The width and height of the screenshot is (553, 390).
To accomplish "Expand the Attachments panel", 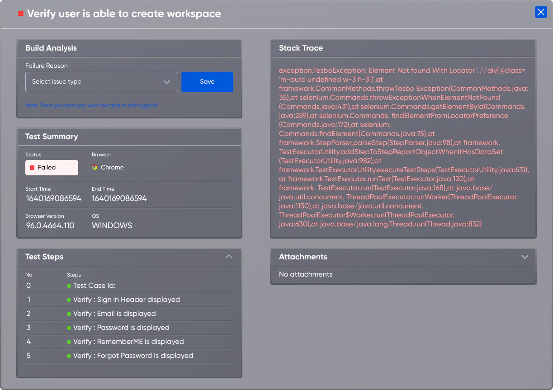I will 525,257.
